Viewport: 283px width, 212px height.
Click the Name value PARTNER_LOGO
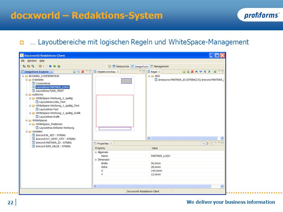[160, 156]
